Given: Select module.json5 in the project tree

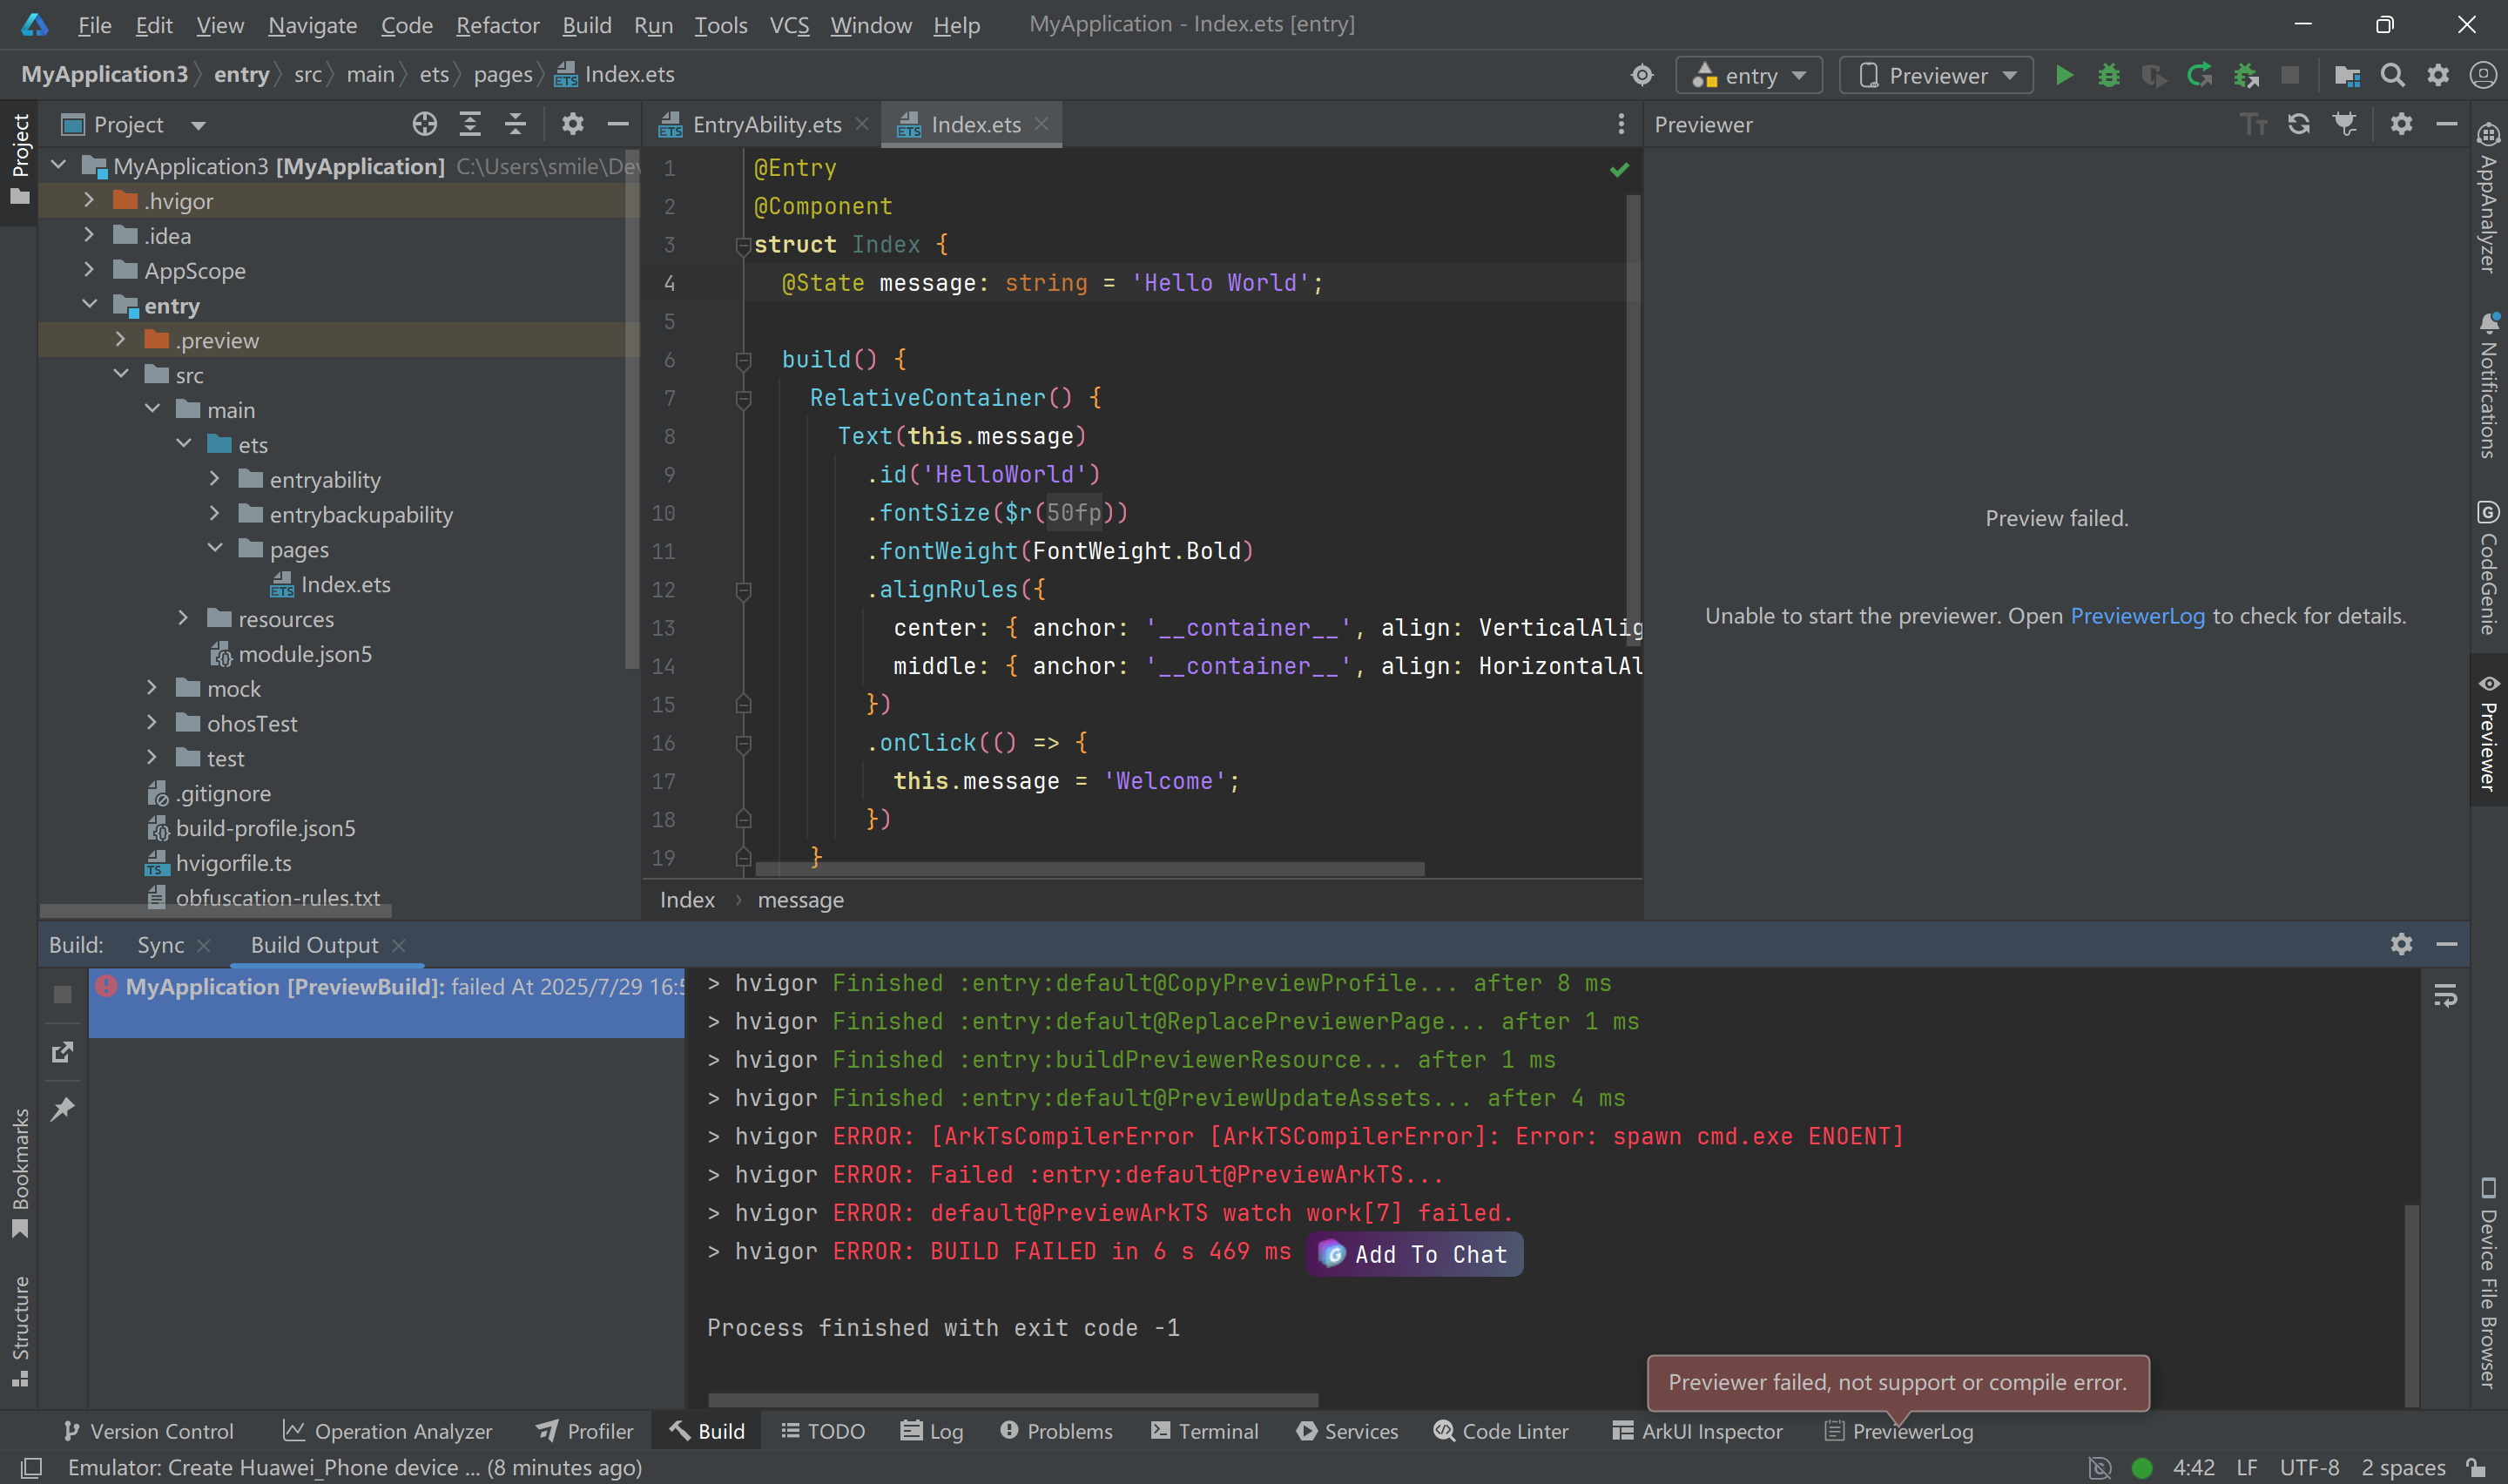Looking at the screenshot, I should [304, 653].
